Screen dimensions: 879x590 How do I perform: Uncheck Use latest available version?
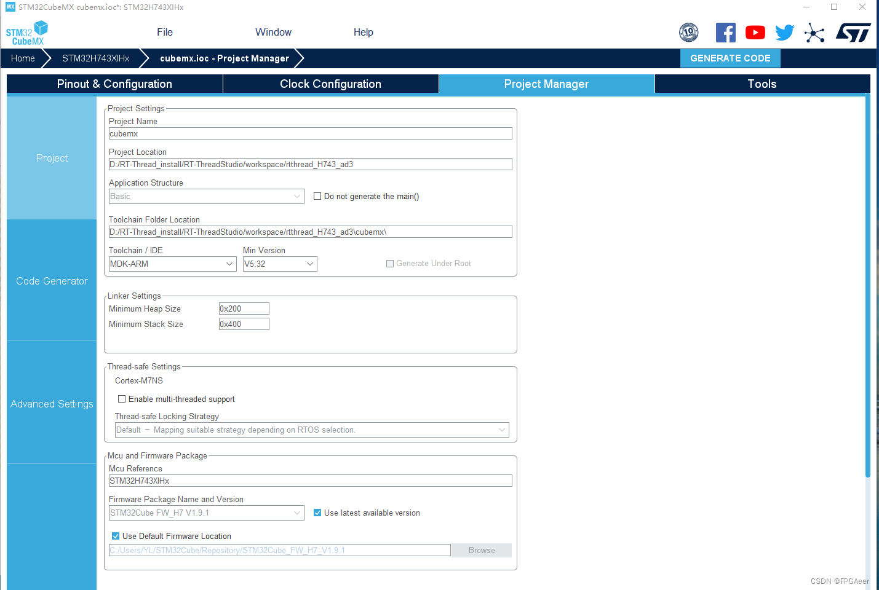tap(317, 513)
